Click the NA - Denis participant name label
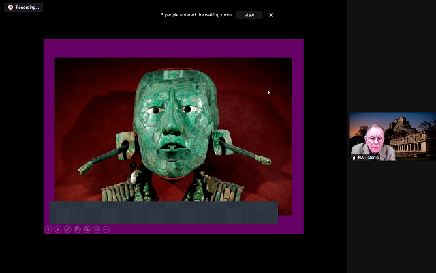The height and width of the screenshot is (273, 436). (x=368, y=158)
